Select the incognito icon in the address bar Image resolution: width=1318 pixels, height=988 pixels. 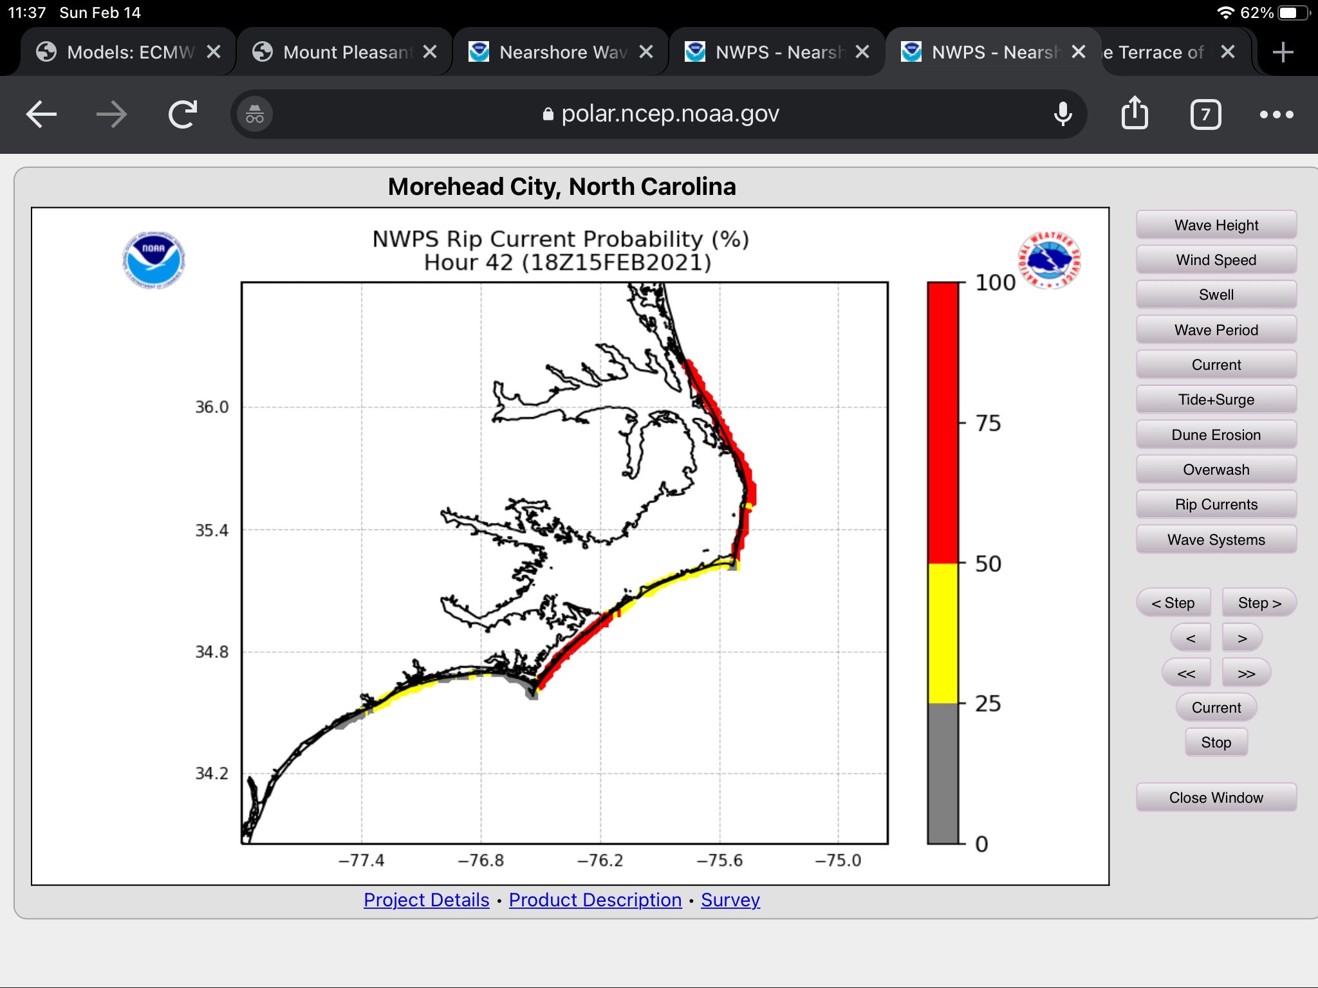pos(254,114)
